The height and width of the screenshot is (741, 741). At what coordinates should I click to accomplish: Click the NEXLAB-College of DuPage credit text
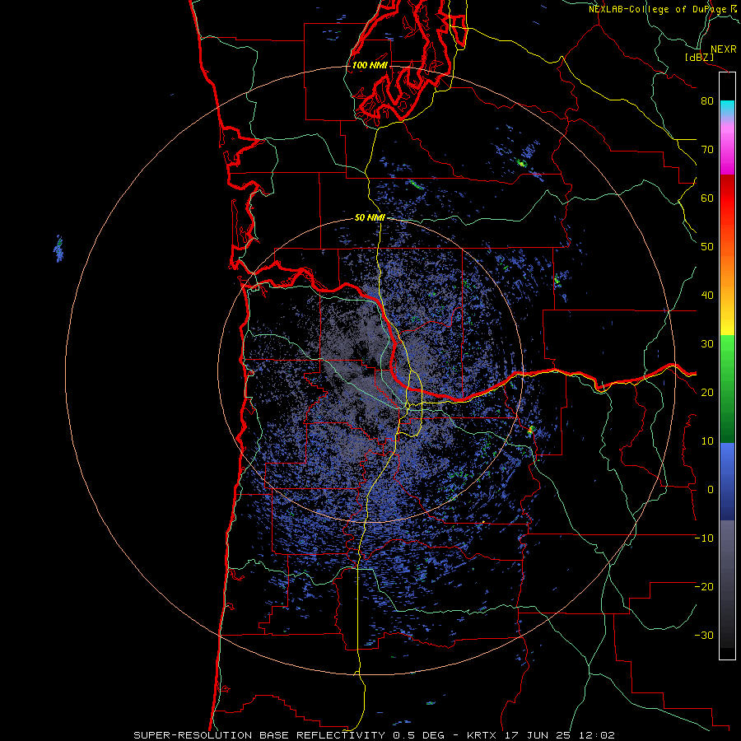click(x=658, y=9)
